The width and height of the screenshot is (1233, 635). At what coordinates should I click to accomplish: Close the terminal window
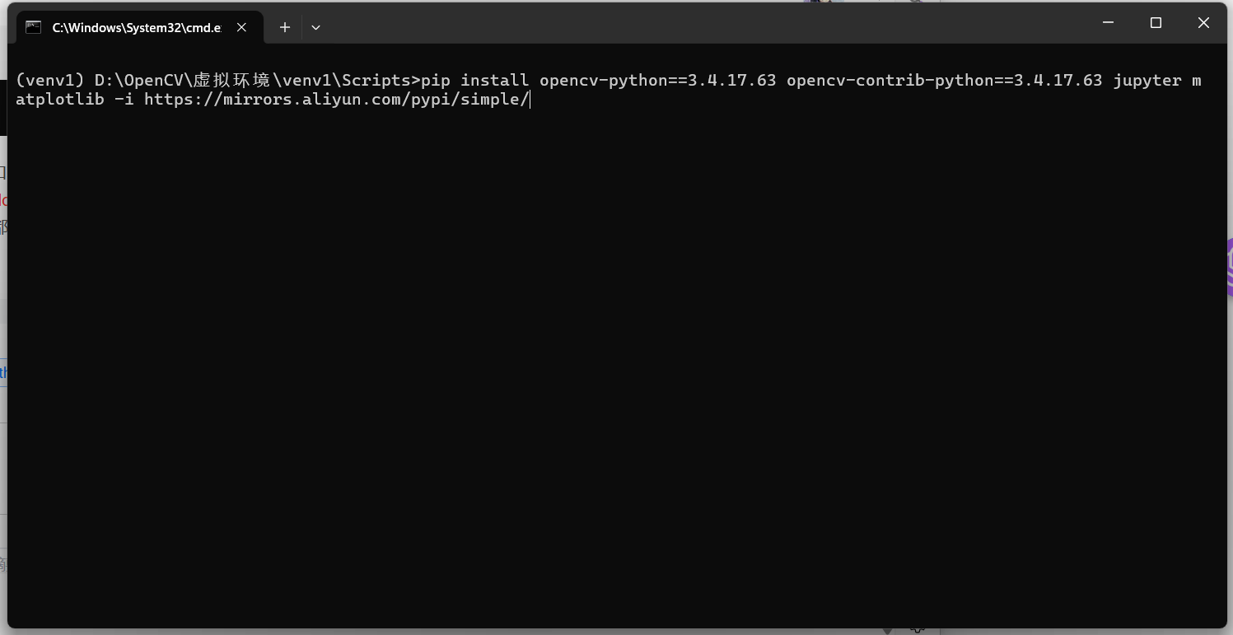point(1203,22)
